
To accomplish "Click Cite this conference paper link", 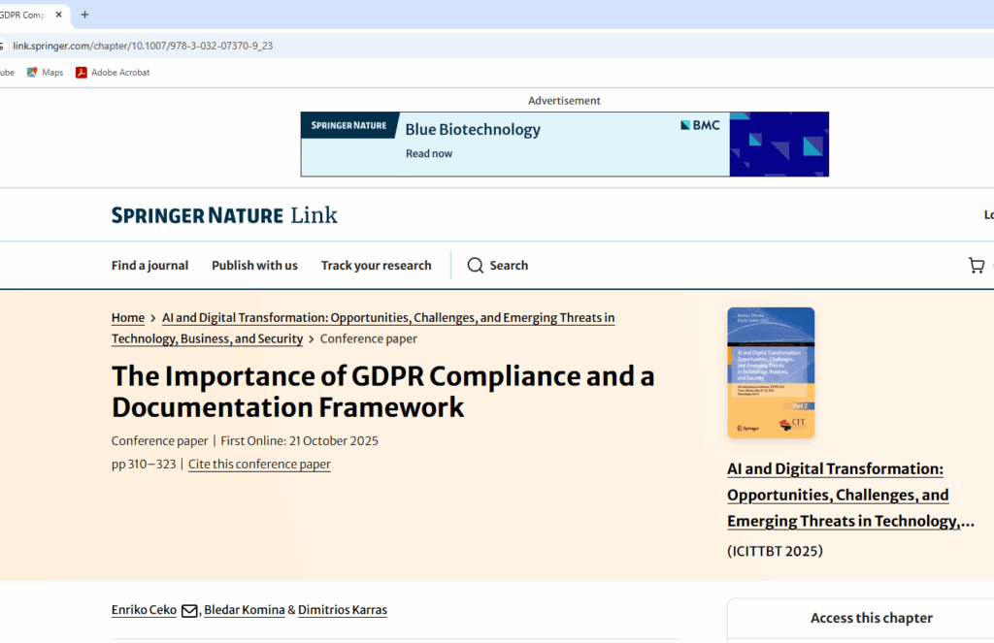I will [259, 465].
